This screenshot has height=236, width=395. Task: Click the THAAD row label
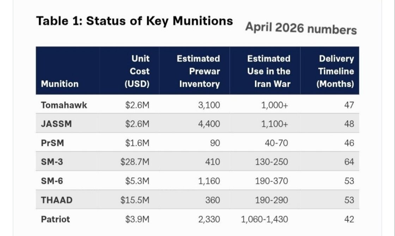click(57, 200)
